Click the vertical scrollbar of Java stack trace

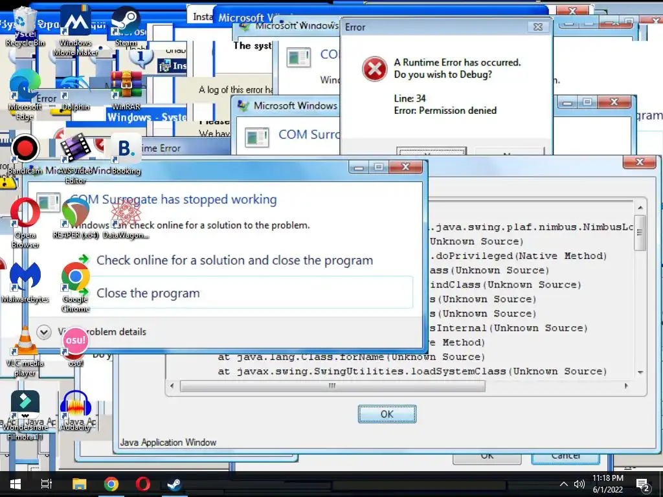pos(640,289)
